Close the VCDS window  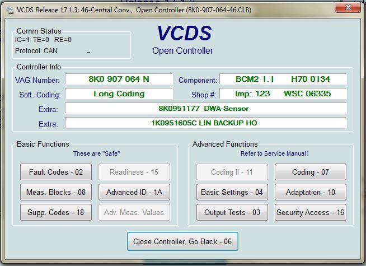tap(348, 7)
